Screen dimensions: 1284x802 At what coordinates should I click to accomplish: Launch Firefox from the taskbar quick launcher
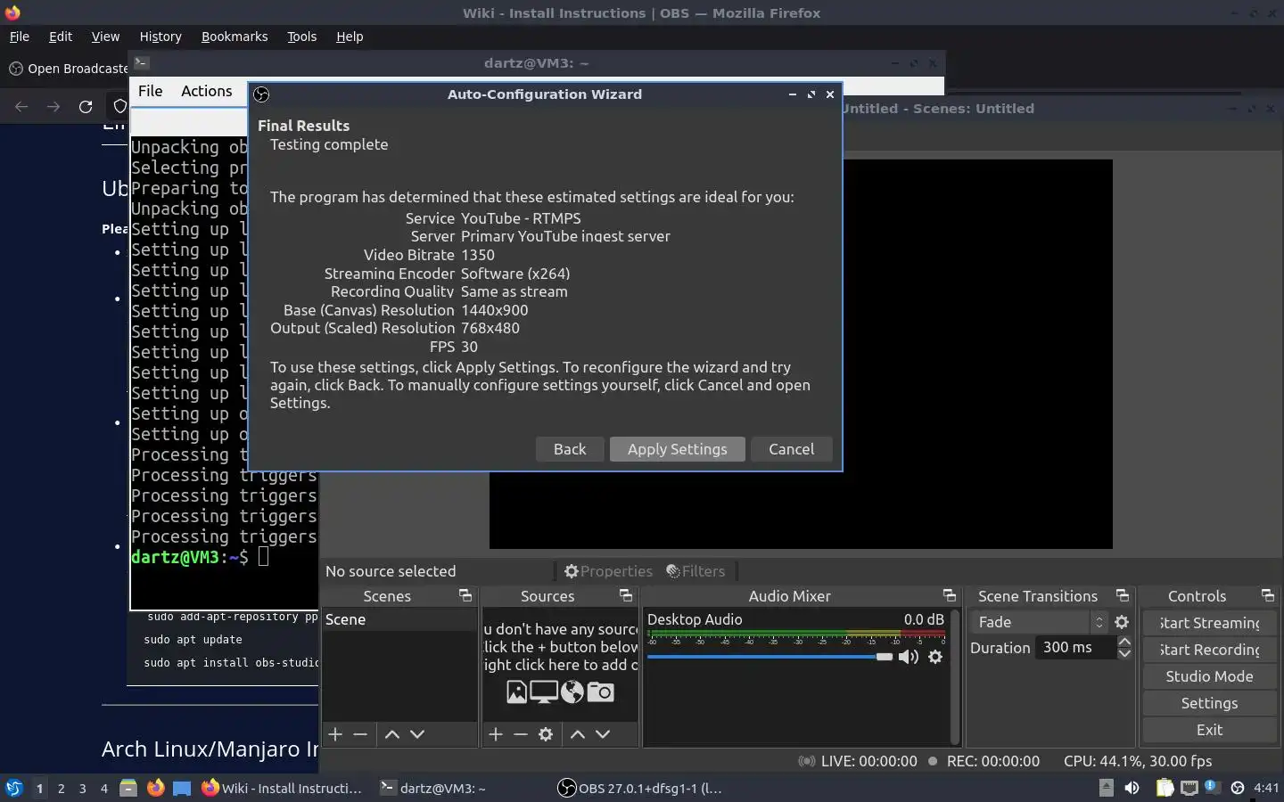click(x=155, y=788)
